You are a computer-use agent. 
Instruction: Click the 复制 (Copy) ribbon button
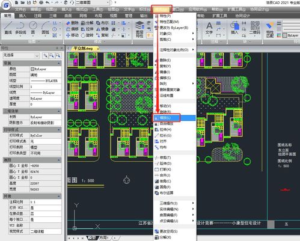(x=102, y=35)
